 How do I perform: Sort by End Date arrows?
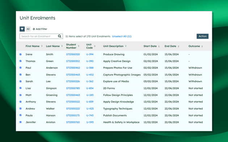click(x=178, y=46)
